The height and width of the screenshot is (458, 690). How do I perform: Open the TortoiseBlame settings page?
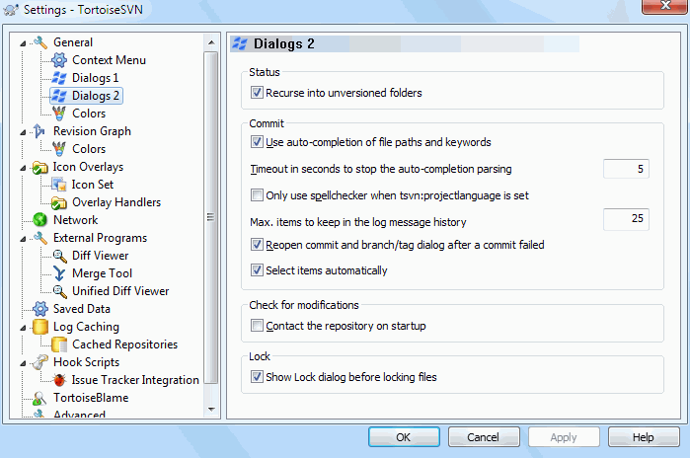91,398
